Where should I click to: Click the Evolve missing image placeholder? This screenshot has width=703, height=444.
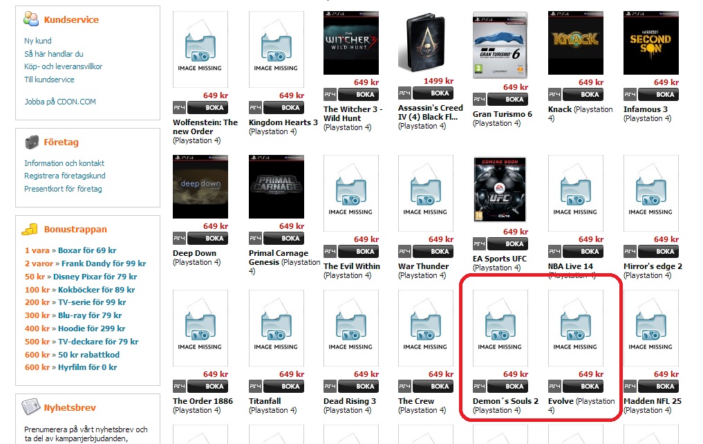click(575, 328)
